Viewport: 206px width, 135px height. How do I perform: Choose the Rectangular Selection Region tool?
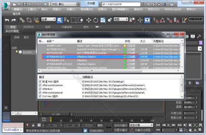point(74,20)
